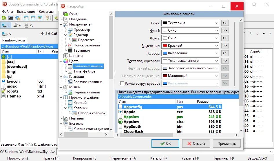
Task: Click >> button next to Курсор
Action: (225, 53)
